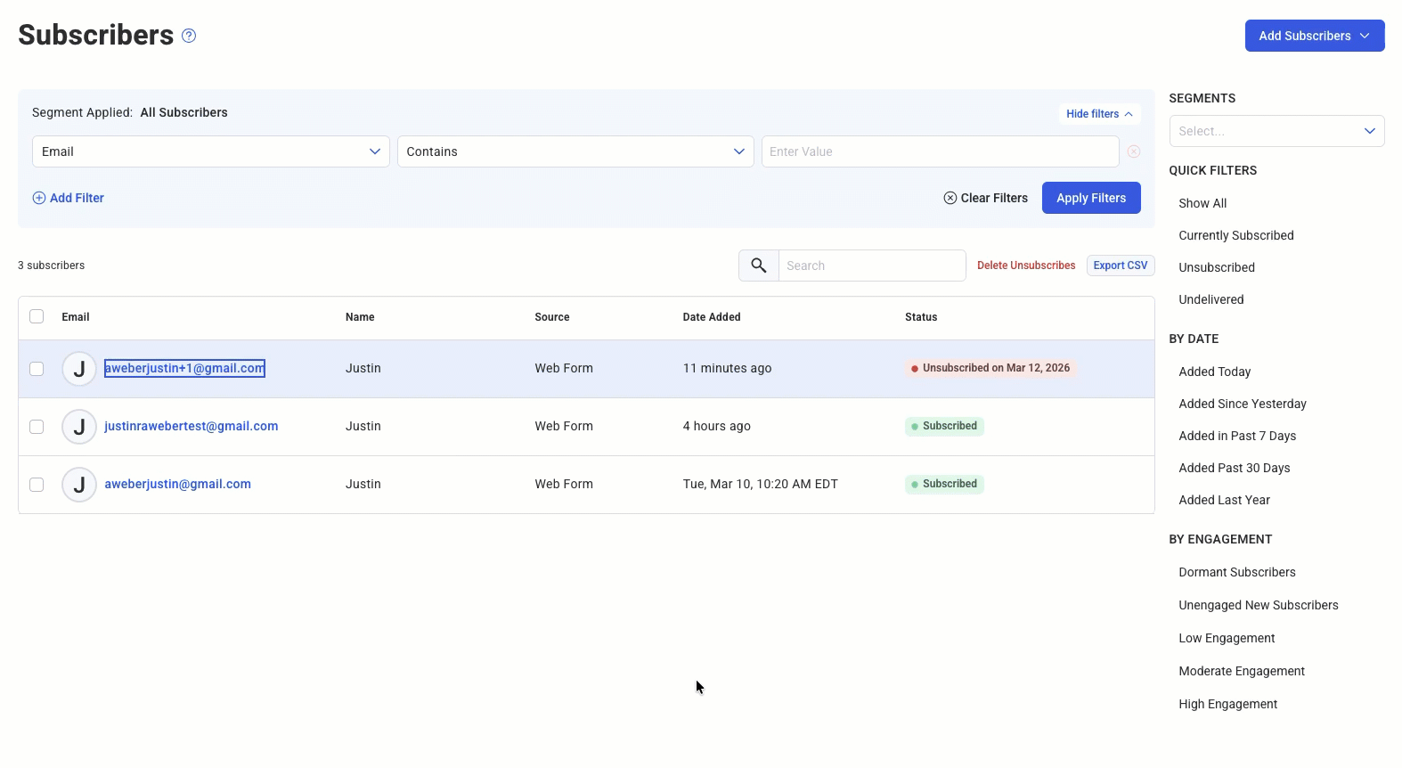Viewport: 1402px width, 768px height.
Task: Click the Clear Filters circled X
Action: 950,198
